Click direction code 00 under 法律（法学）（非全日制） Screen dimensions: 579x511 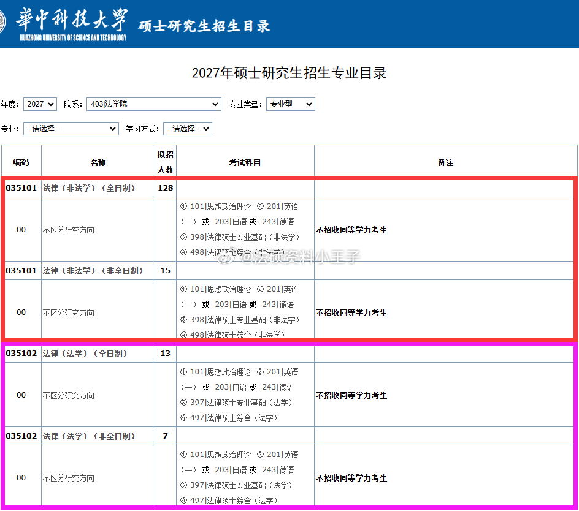point(21,477)
